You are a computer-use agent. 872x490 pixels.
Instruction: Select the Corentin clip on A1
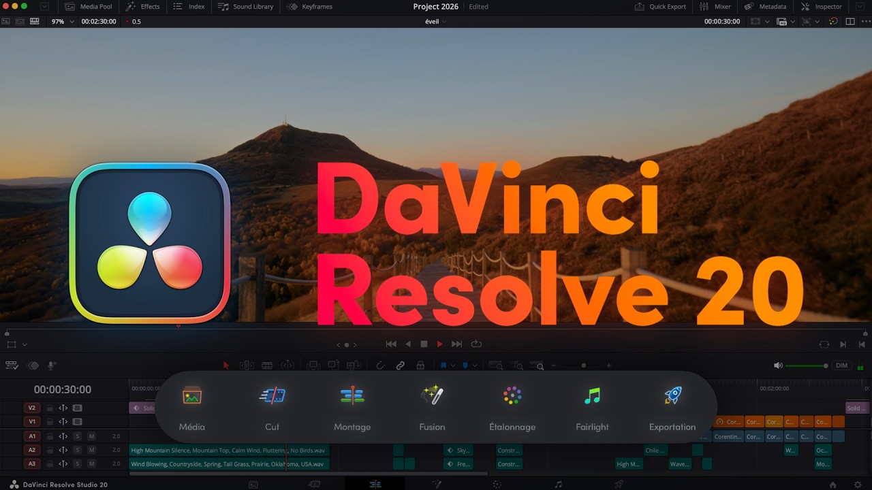[x=728, y=436]
